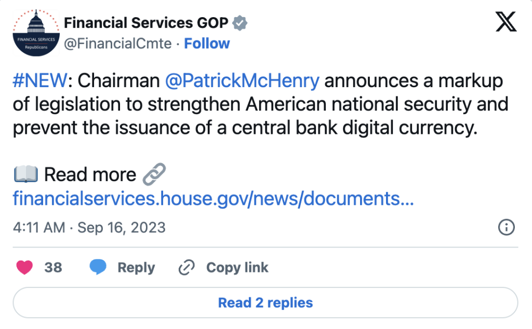Screen dimensions: 532x329
Task: Click the @FinancialCmte handle
Action: [x=117, y=44]
